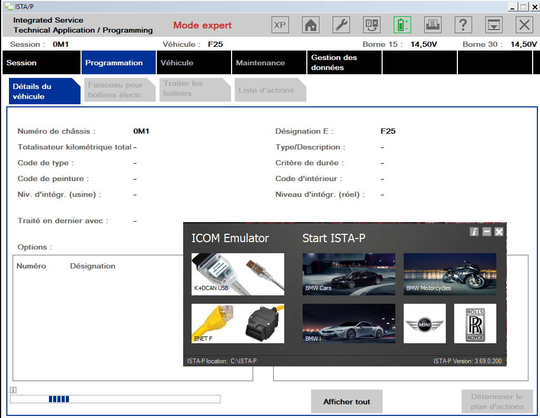Image resolution: width=540 pixels, height=418 pixels.
Task: Check the green battery status icon
Action: 402,25
